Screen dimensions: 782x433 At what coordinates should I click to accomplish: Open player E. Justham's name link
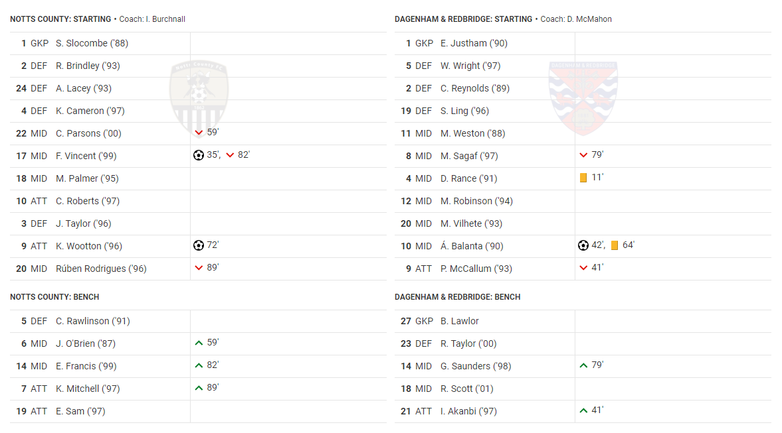pyautogui.click(x=474, y=43)
